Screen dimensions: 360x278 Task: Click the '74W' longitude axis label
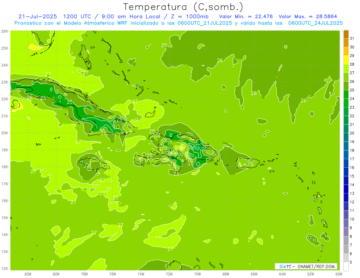141,274
